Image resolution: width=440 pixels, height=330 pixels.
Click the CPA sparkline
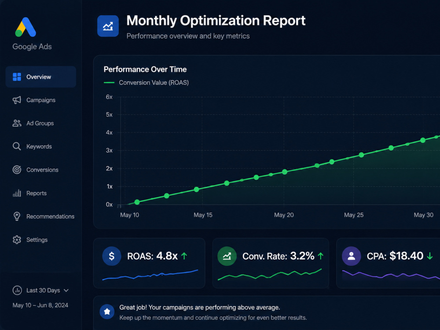391,275
